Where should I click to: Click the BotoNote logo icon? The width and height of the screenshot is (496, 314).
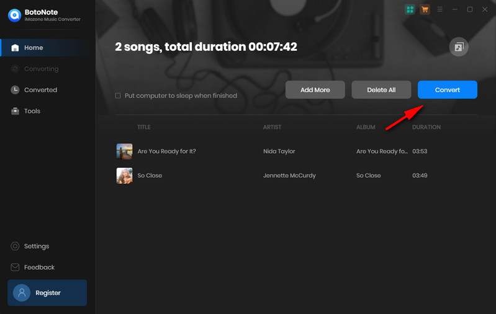coord(14,15)
